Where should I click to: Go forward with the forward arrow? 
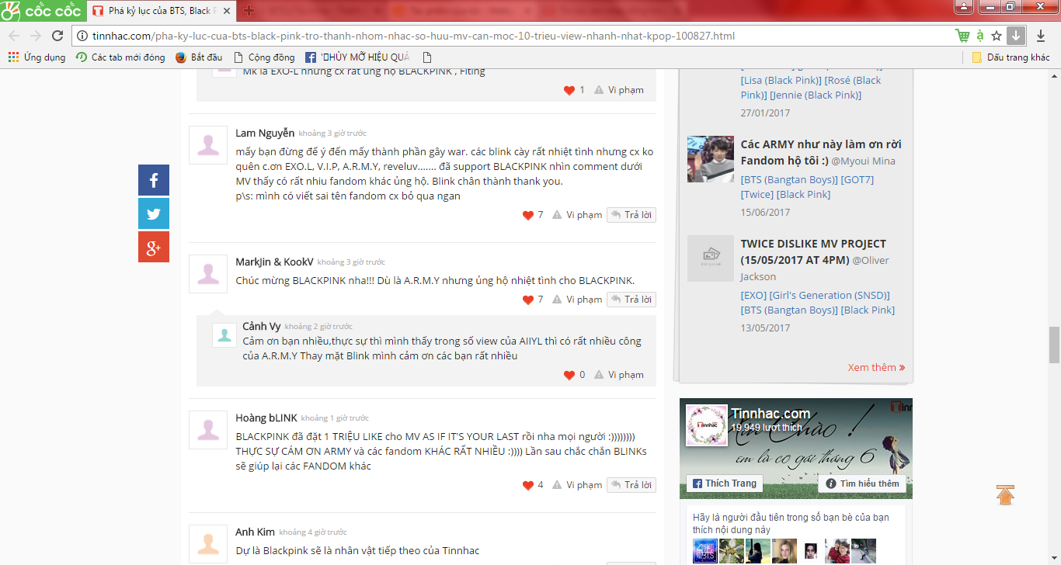(36, 36)
